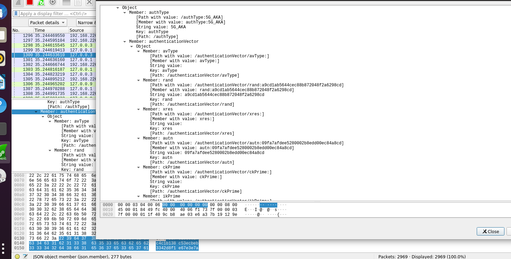Select the Wireshark icon in dock
511x259 pixels.
click(4, 152)
